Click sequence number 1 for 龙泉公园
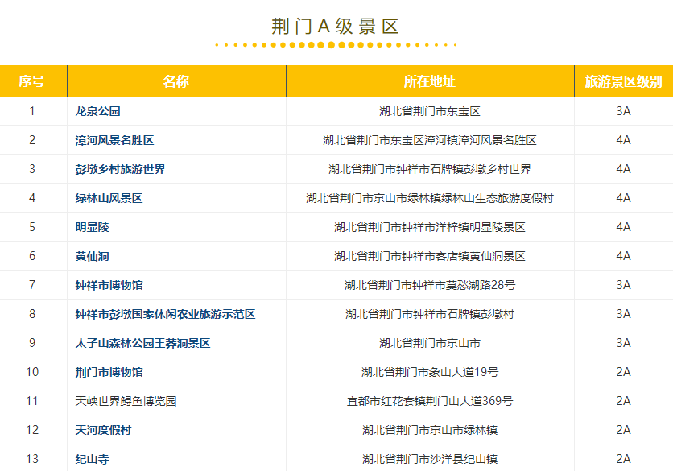 point(32,111)
